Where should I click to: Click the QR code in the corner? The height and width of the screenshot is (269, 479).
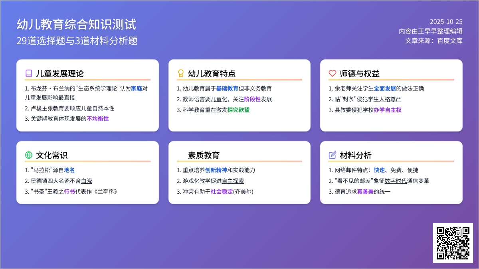(x=453, y=243)
